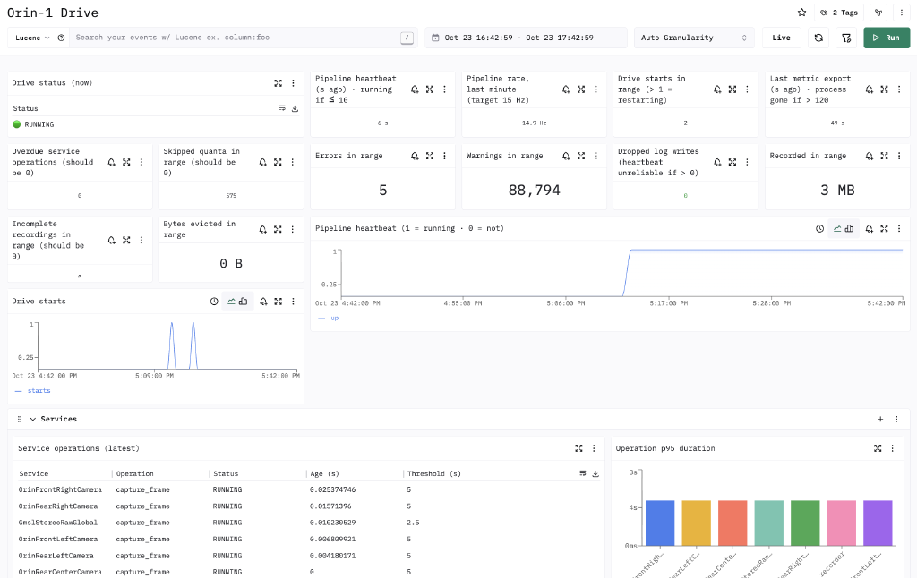This screenshot has height=578, width=917.
Task: Star the Orin-1 Drive dashboard
Action: [x=801, y=13]
